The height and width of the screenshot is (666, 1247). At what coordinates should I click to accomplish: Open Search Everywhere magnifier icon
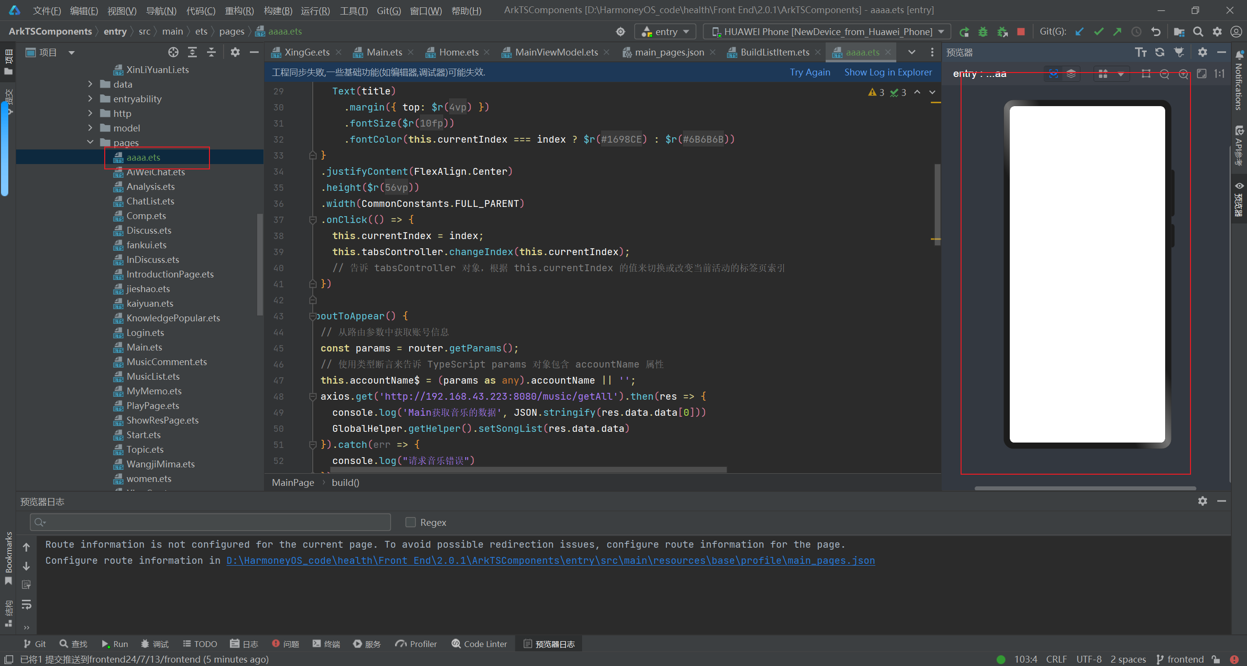tap(1198, 32)
